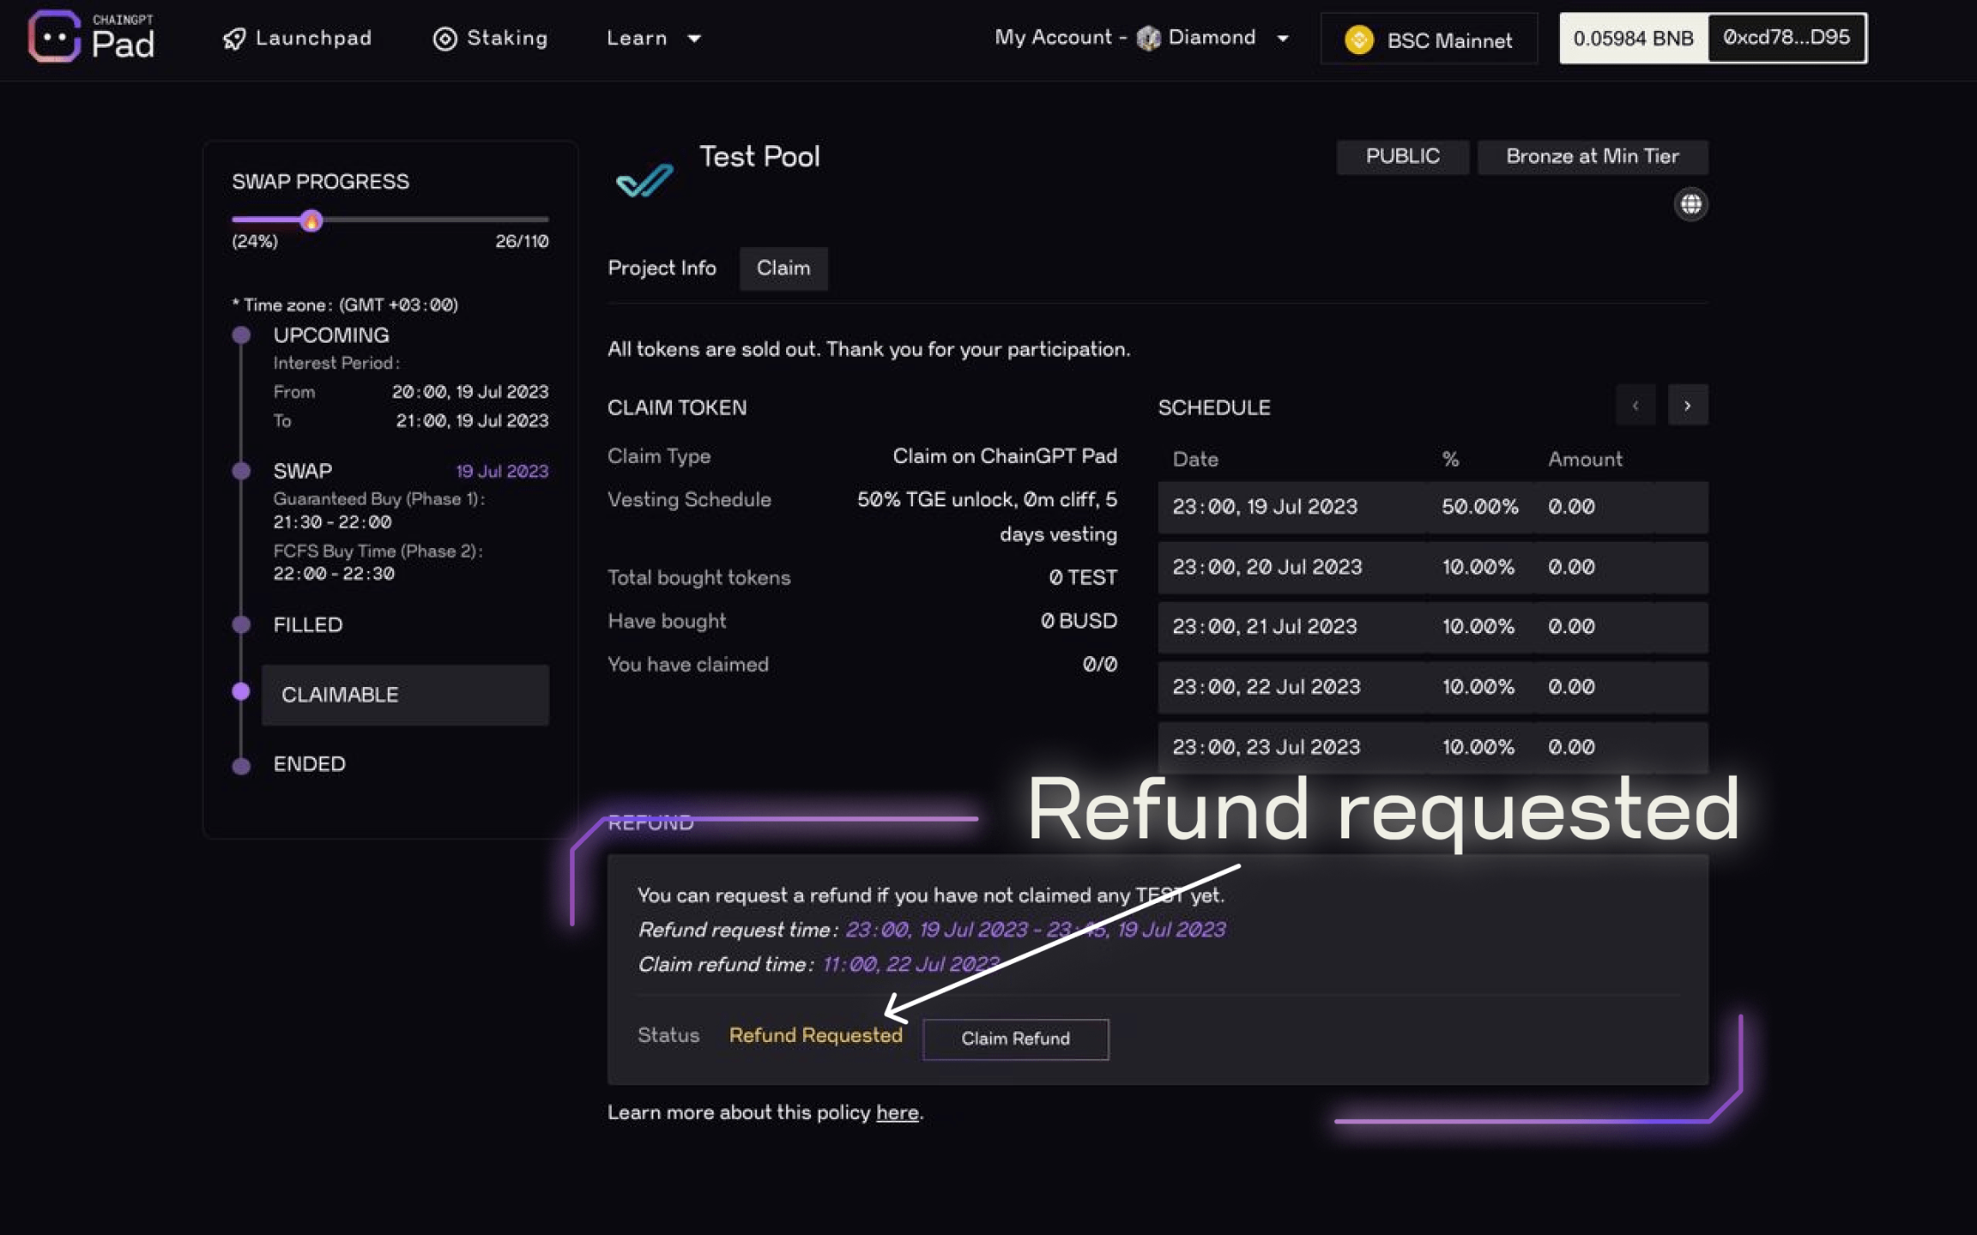Open the project website globe icon
The height and width of the screenshot is (1235, 1977).
point(1690,204)
